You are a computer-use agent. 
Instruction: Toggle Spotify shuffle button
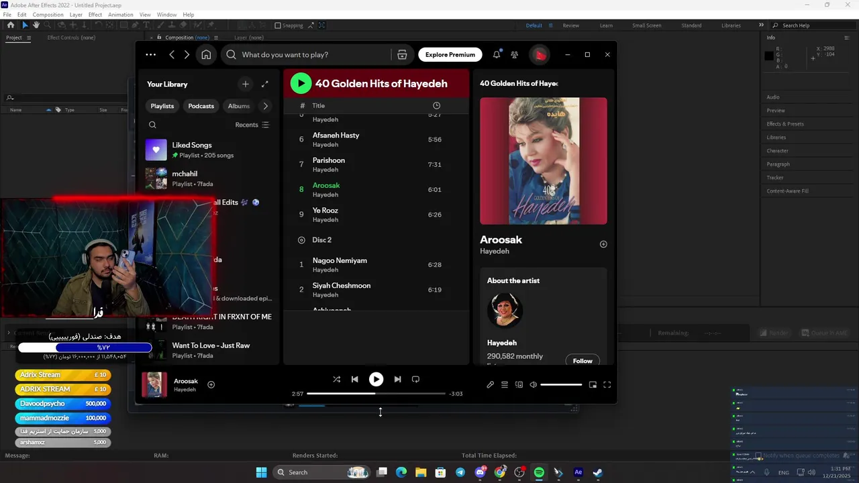pyautogui.click(x=336, y=379)
